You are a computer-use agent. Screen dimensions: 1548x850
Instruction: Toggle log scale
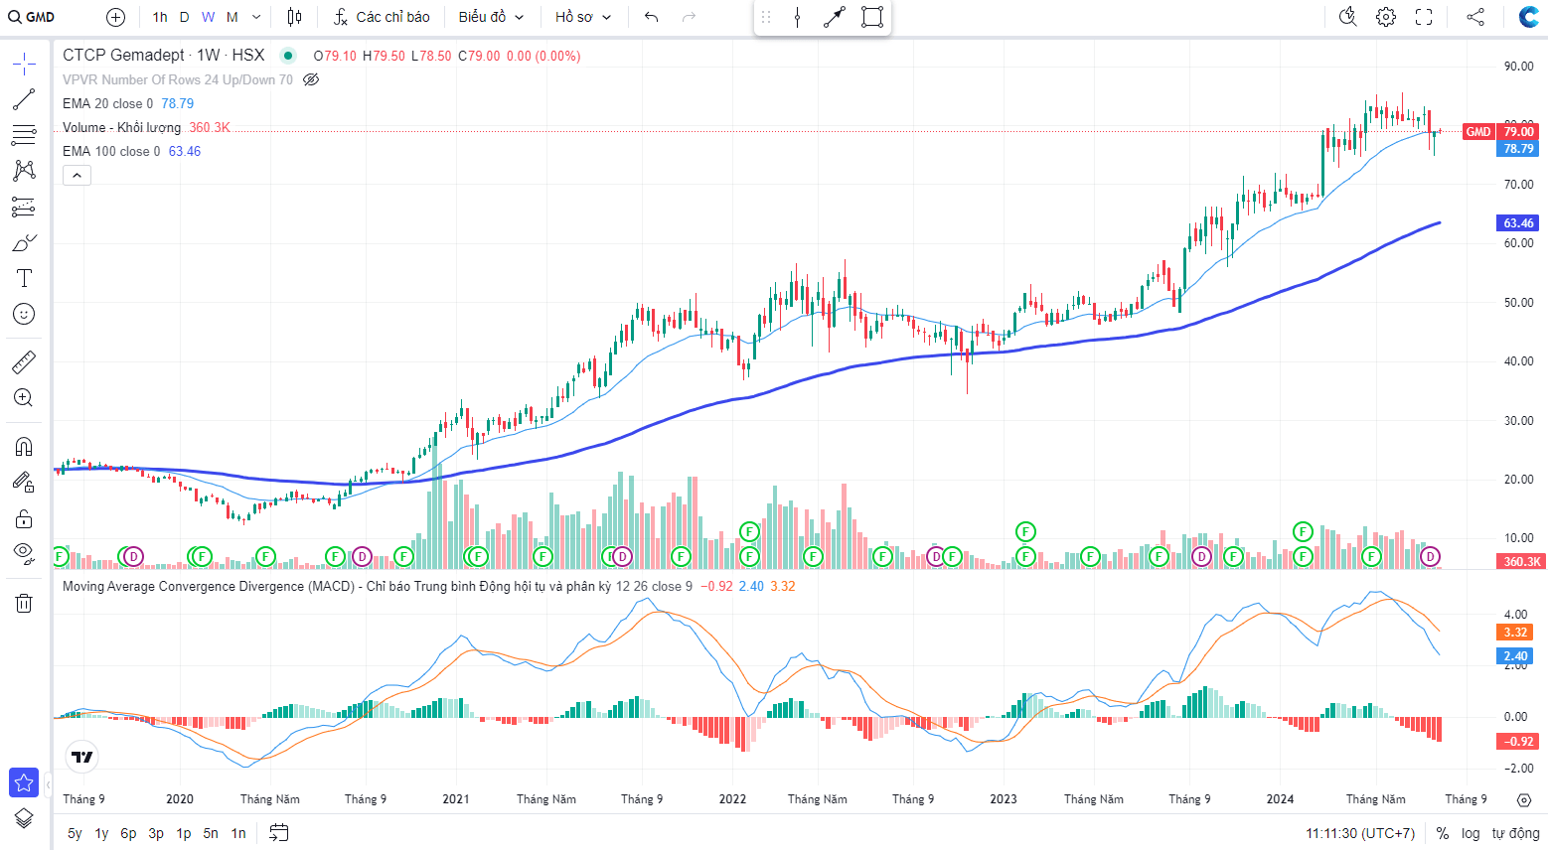(x=1471, y=833)
